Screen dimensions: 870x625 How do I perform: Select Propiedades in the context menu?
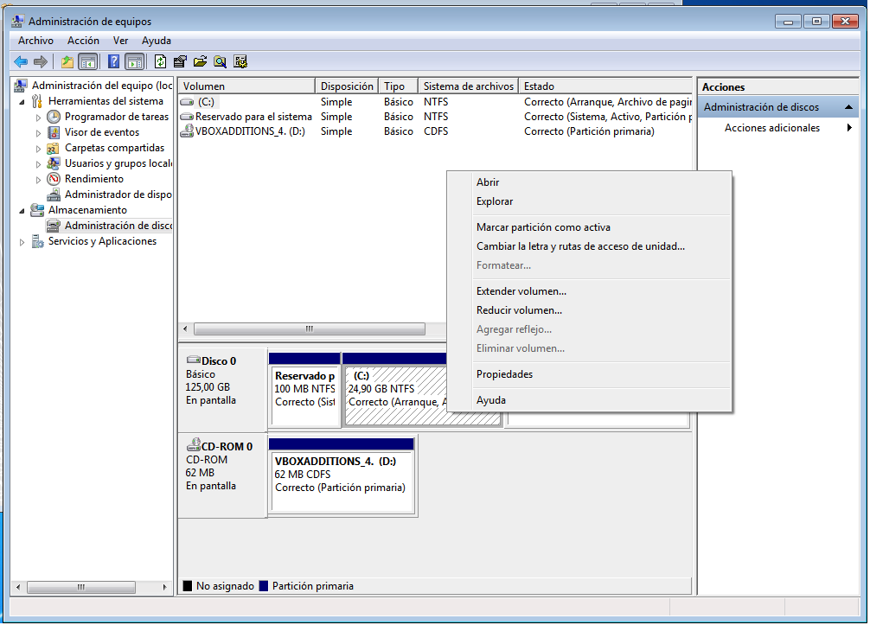pyautogui.click(x=504, y=374)
